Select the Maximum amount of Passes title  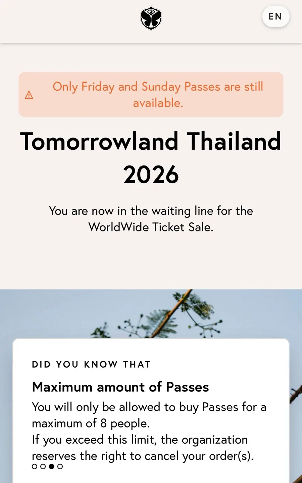click(120, 387)
